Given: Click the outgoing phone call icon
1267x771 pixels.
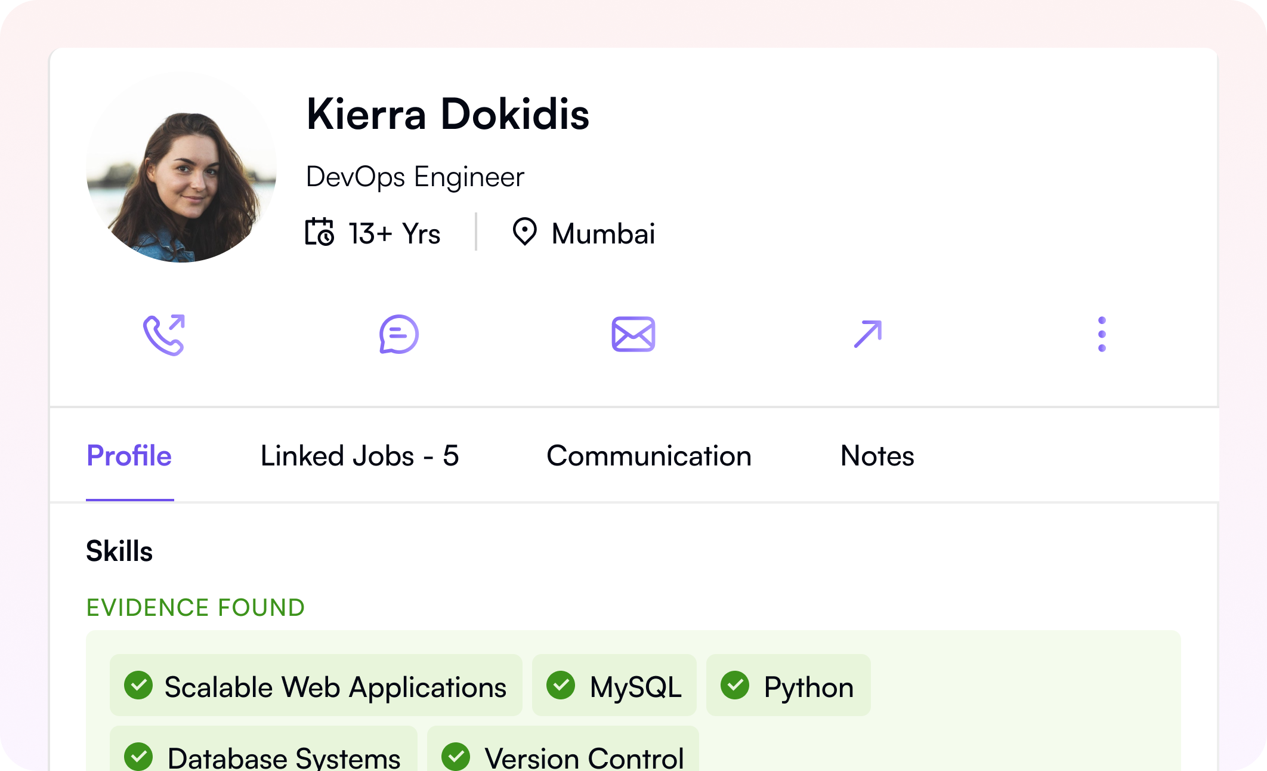Looking at the screenshot, I should (x=163, y=335).
